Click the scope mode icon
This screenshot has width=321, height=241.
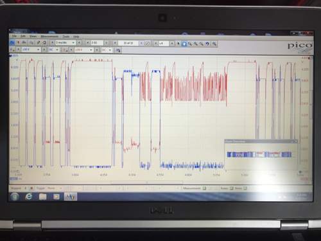click(12, 42)
